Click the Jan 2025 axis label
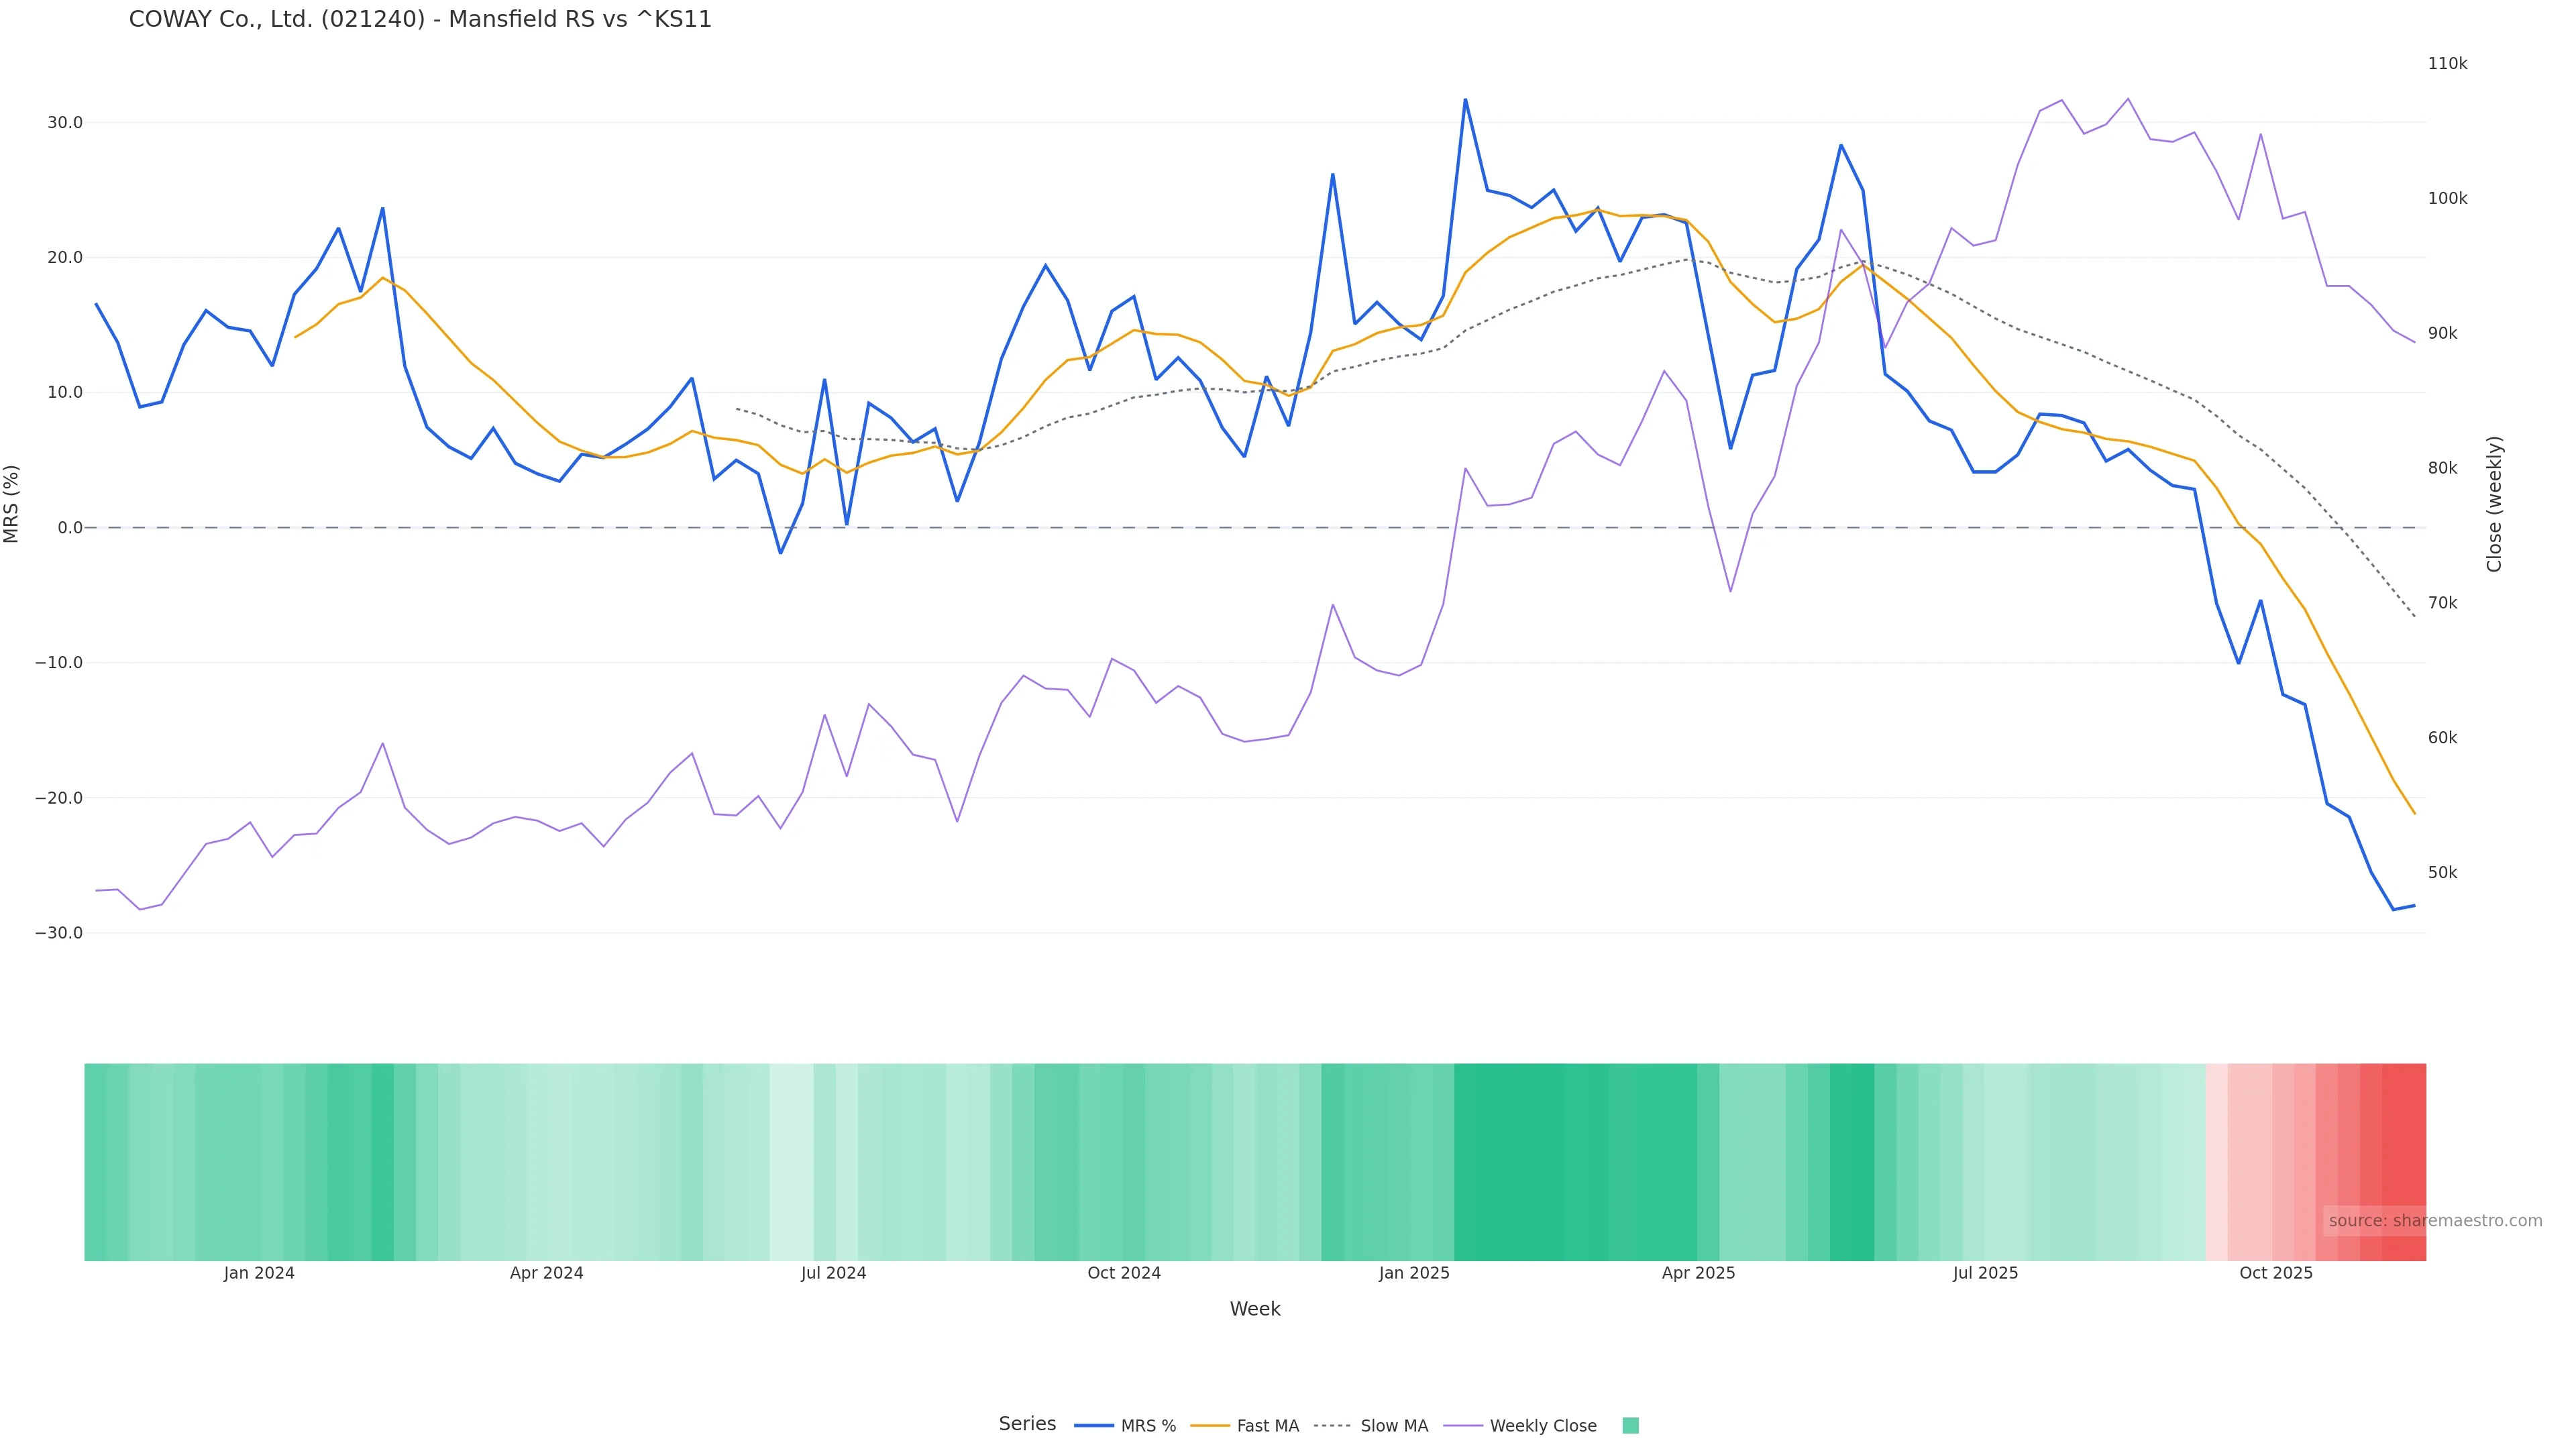The image size is (2576, 1449). (x=1414, y=1273)
